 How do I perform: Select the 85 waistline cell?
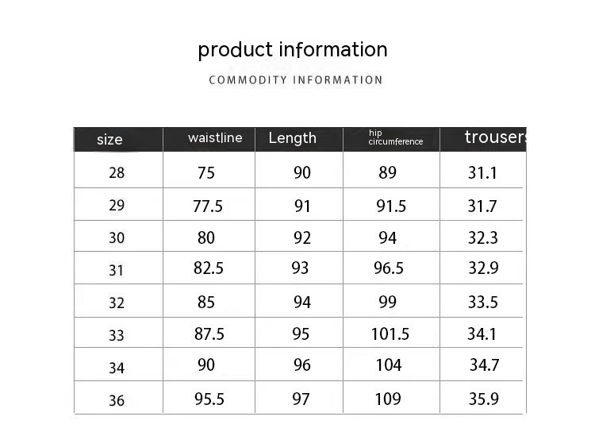pyautogui.click(x=206, y=303)
